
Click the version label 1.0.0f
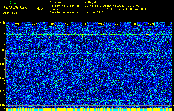[x=38, y=2]
